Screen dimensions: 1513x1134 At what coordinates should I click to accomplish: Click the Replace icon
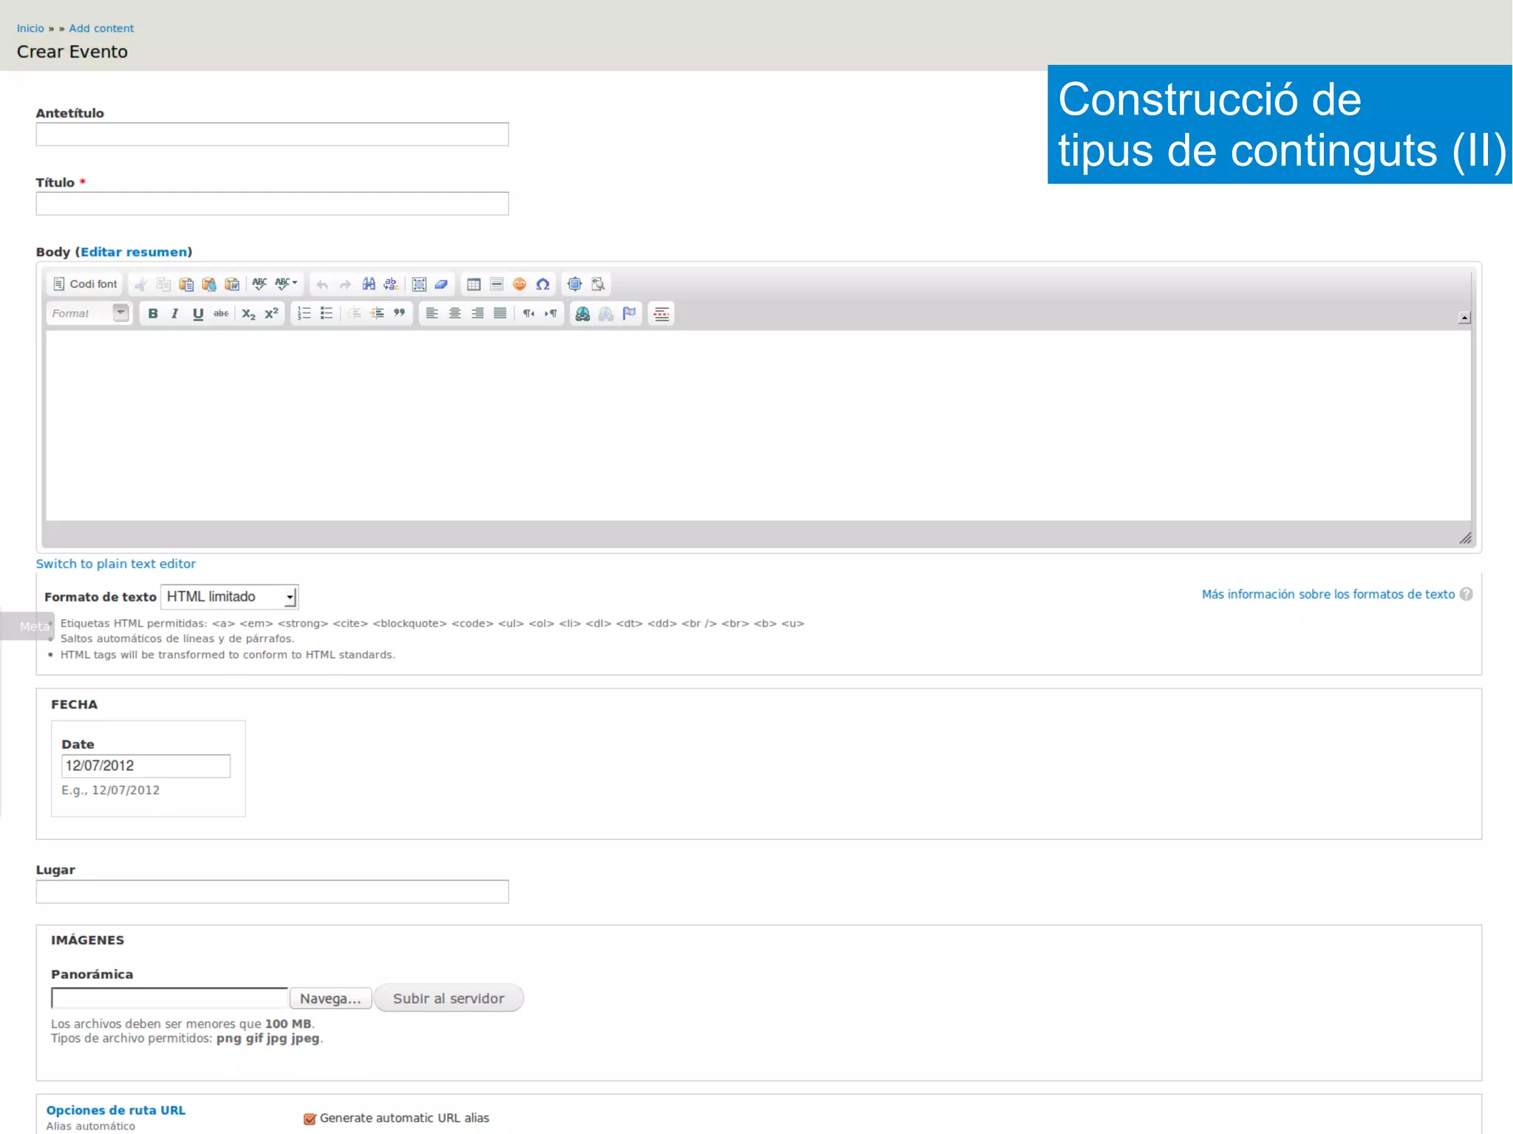point(392,284)
